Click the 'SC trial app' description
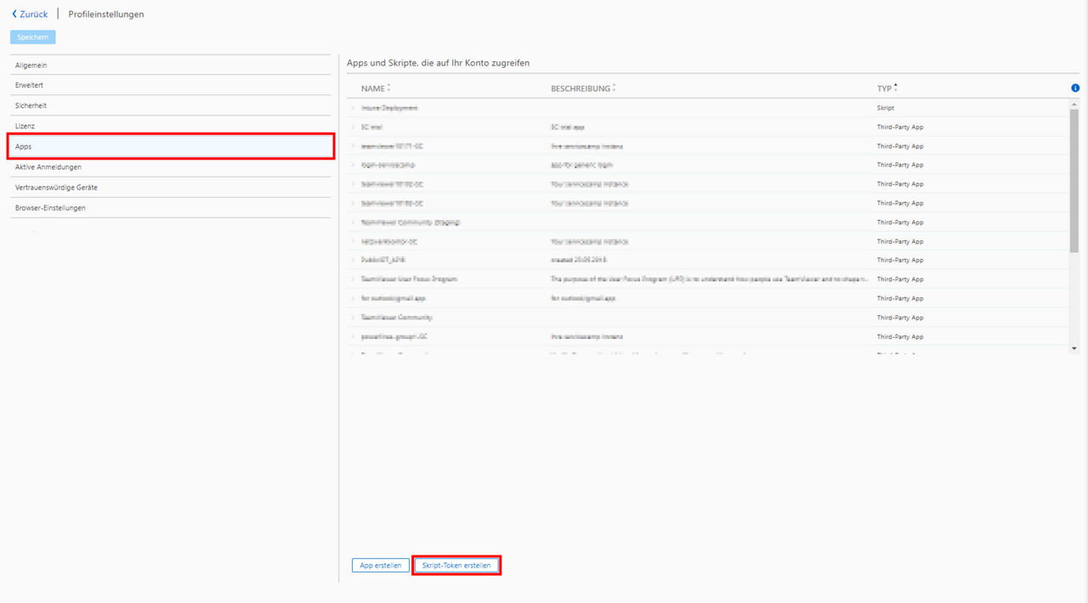 point(568,127)
